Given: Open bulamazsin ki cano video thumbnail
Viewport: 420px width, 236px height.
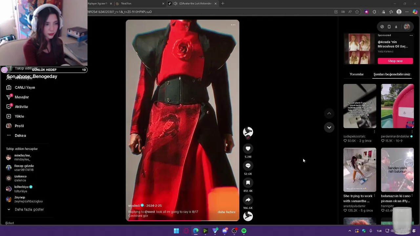Looking at the screenshot, I should point(397,170).
